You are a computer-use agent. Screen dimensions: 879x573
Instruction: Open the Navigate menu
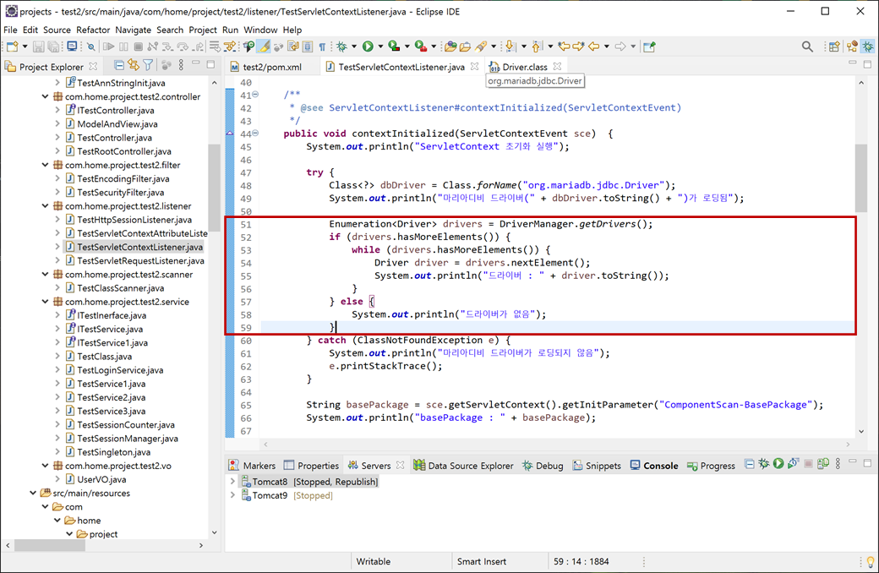tap(133, 30)
